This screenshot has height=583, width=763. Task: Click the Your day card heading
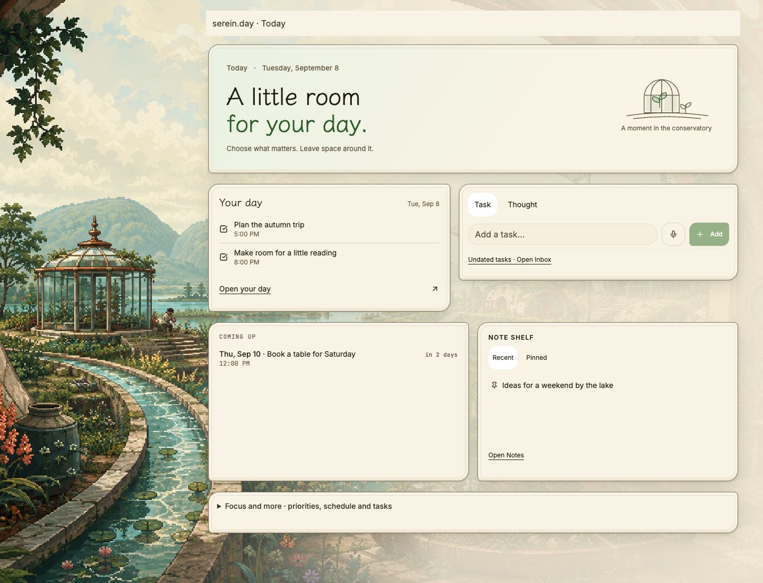(241, 202)
